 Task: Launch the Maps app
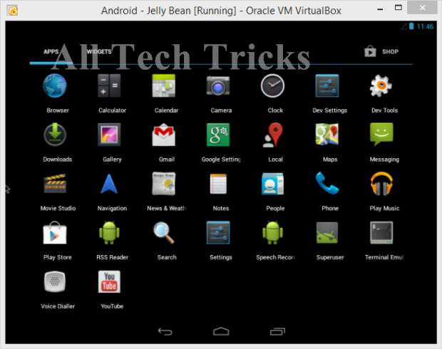click(x=327, y=135)
